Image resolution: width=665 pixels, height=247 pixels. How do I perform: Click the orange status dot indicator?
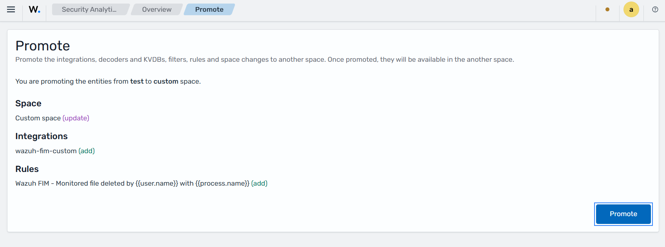[607, 9]
